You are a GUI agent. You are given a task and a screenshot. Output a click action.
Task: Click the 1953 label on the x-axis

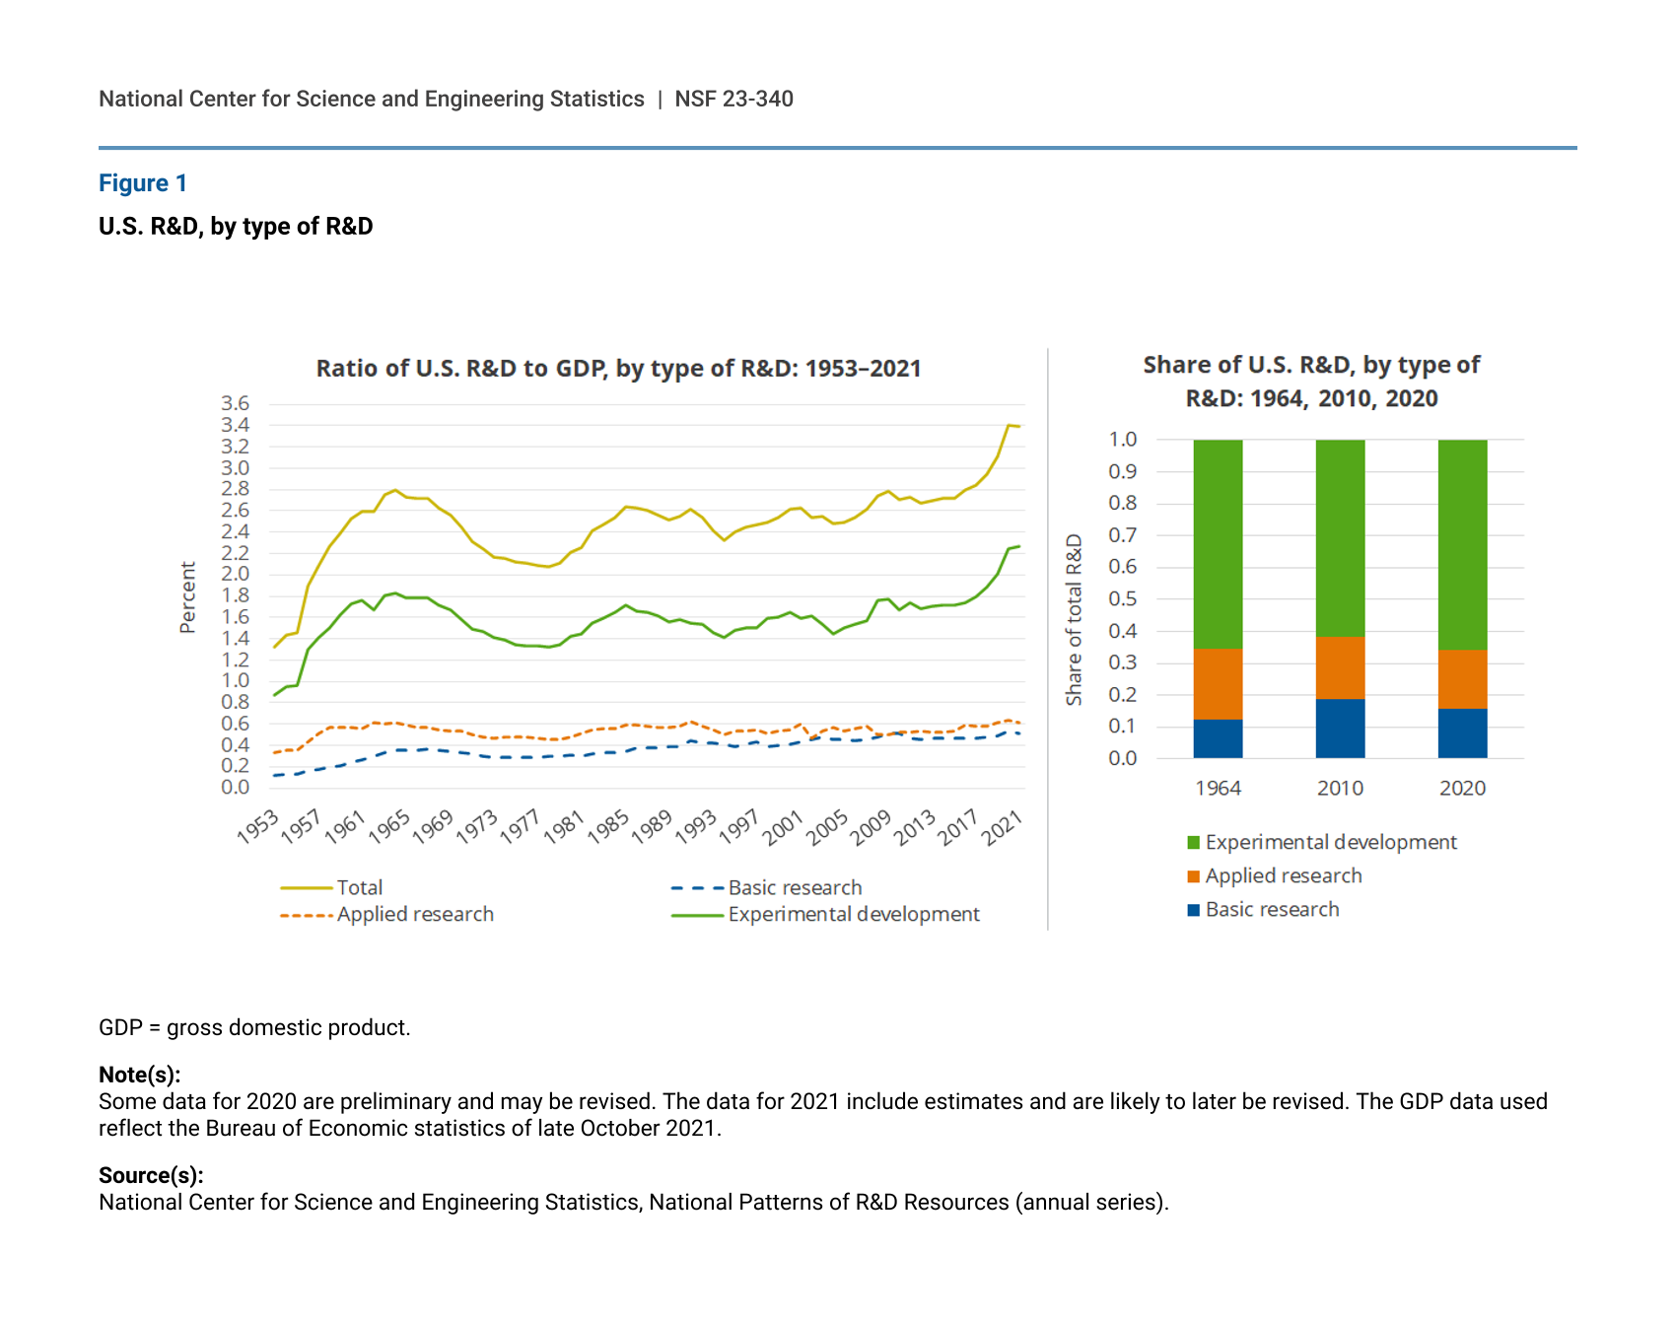click(x=258, y=826)
